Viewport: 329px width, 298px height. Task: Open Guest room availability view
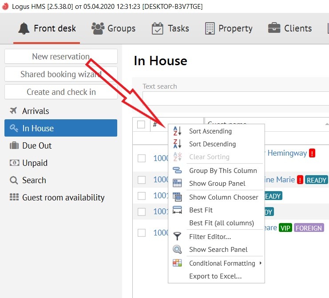(61, 197)
